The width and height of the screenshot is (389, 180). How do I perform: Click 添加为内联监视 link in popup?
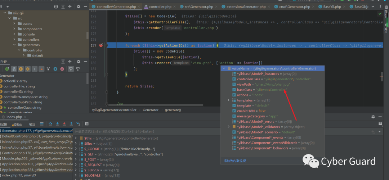(235, 161)
